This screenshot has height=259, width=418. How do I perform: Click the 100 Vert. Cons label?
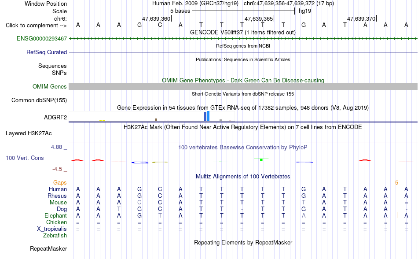[25, 158]
